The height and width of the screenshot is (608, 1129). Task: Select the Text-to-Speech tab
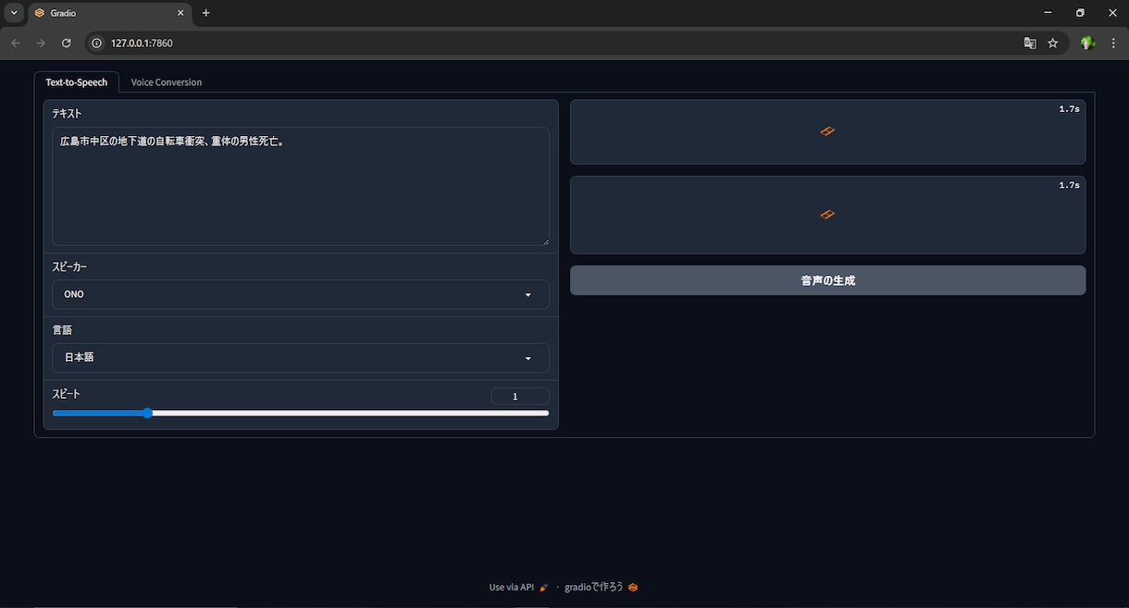tap(77, 82)
